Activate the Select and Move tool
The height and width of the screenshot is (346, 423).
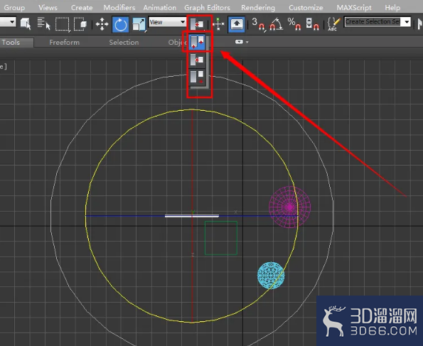tap(102, 24)
